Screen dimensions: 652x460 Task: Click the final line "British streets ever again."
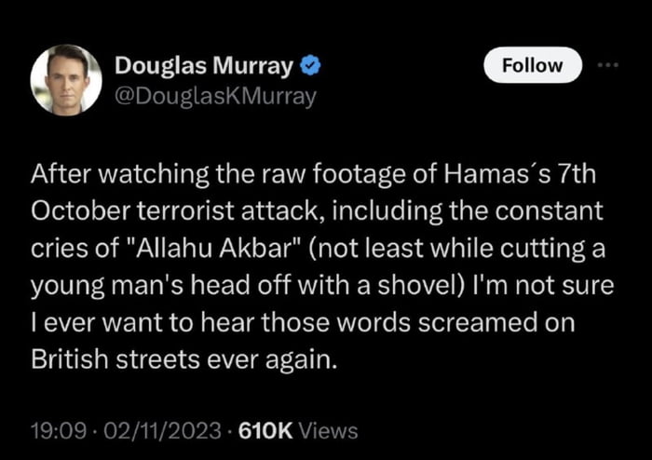coord(183,359)
